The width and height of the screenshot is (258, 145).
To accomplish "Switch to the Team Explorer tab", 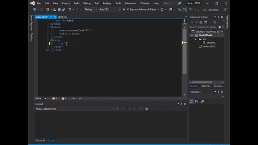I will [x=206, y=86].
